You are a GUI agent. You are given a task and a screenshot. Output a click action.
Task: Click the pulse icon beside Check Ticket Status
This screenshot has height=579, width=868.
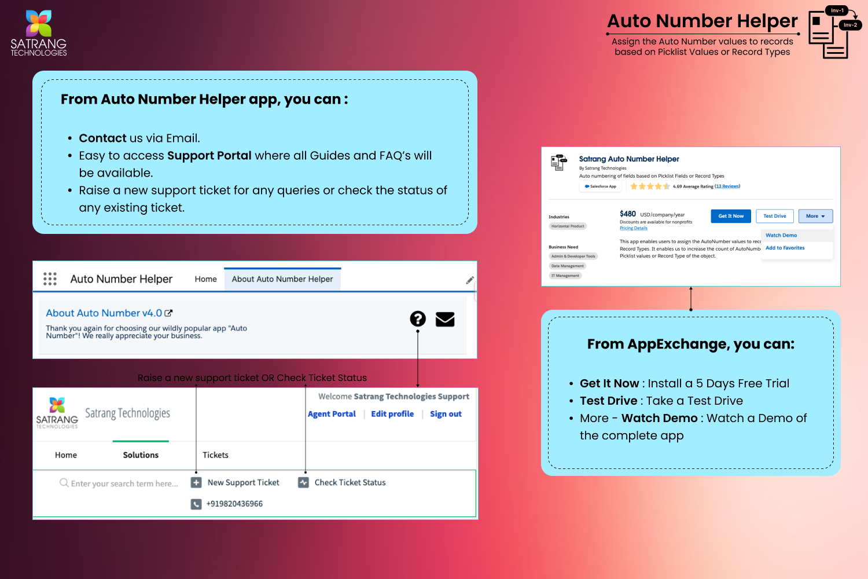303,482
